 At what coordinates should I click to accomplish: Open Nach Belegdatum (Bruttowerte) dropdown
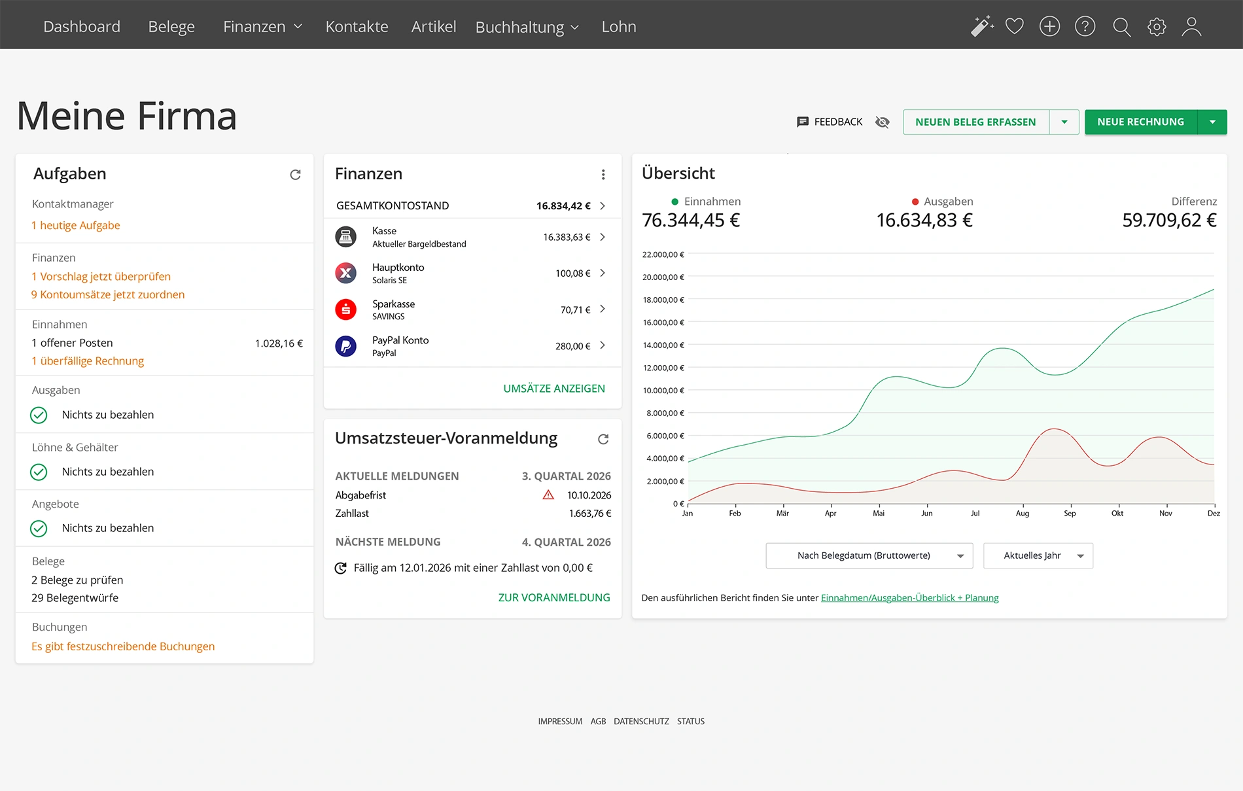pyautogui.click(x=869, y=555)
